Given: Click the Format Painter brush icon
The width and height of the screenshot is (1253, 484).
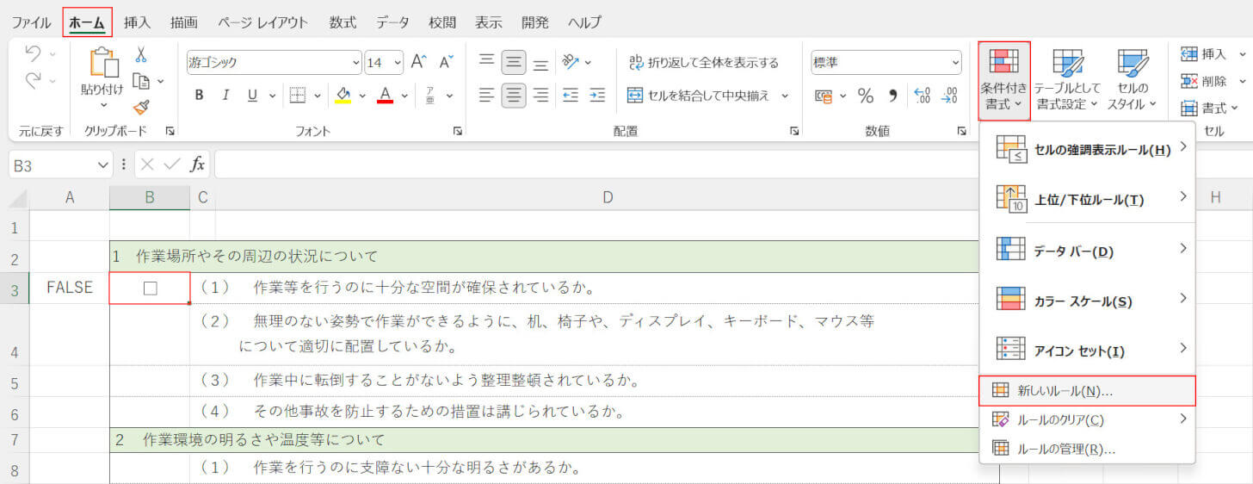Looking at the screenshot, I should (x=141, y=108).
